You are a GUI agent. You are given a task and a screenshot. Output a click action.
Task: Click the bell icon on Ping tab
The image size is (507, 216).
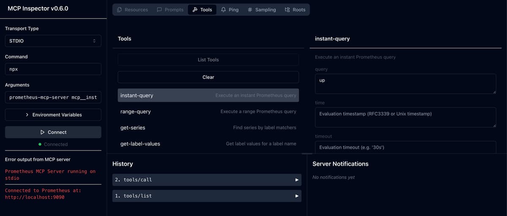pos(224,10)
